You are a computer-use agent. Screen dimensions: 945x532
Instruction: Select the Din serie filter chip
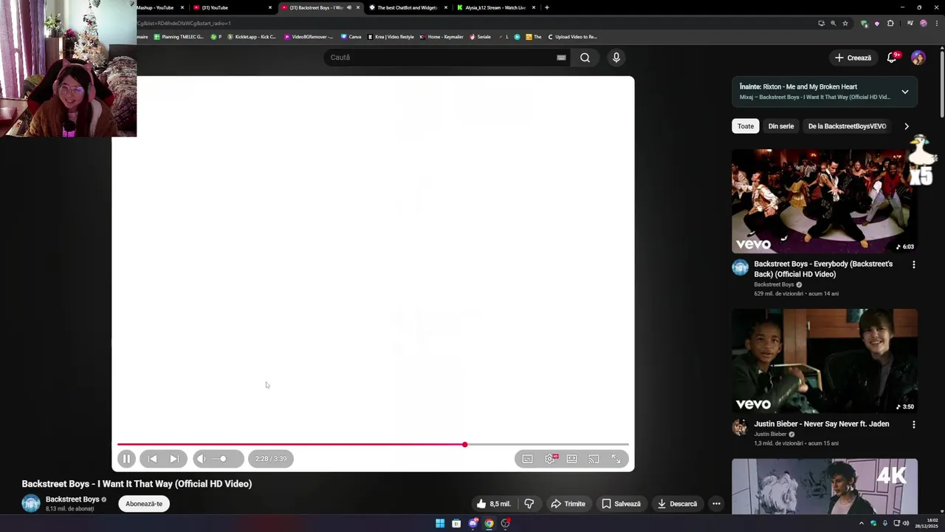(x=781, y=126)
